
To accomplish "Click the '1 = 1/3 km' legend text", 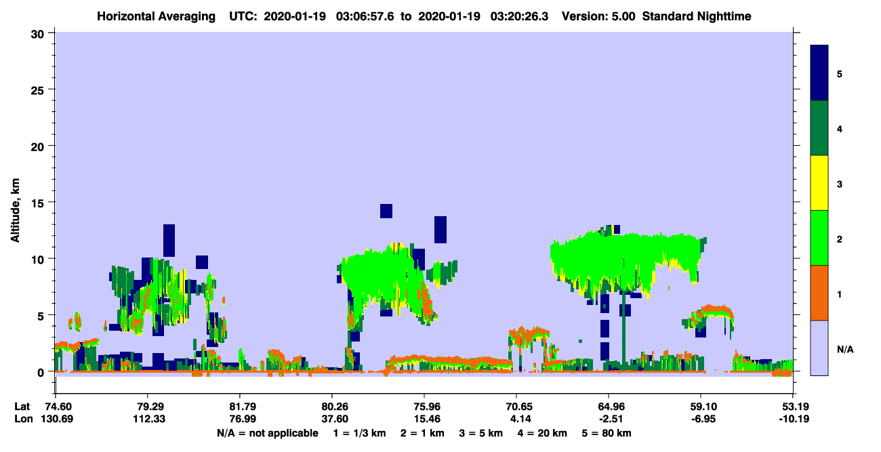I will 361,433.
